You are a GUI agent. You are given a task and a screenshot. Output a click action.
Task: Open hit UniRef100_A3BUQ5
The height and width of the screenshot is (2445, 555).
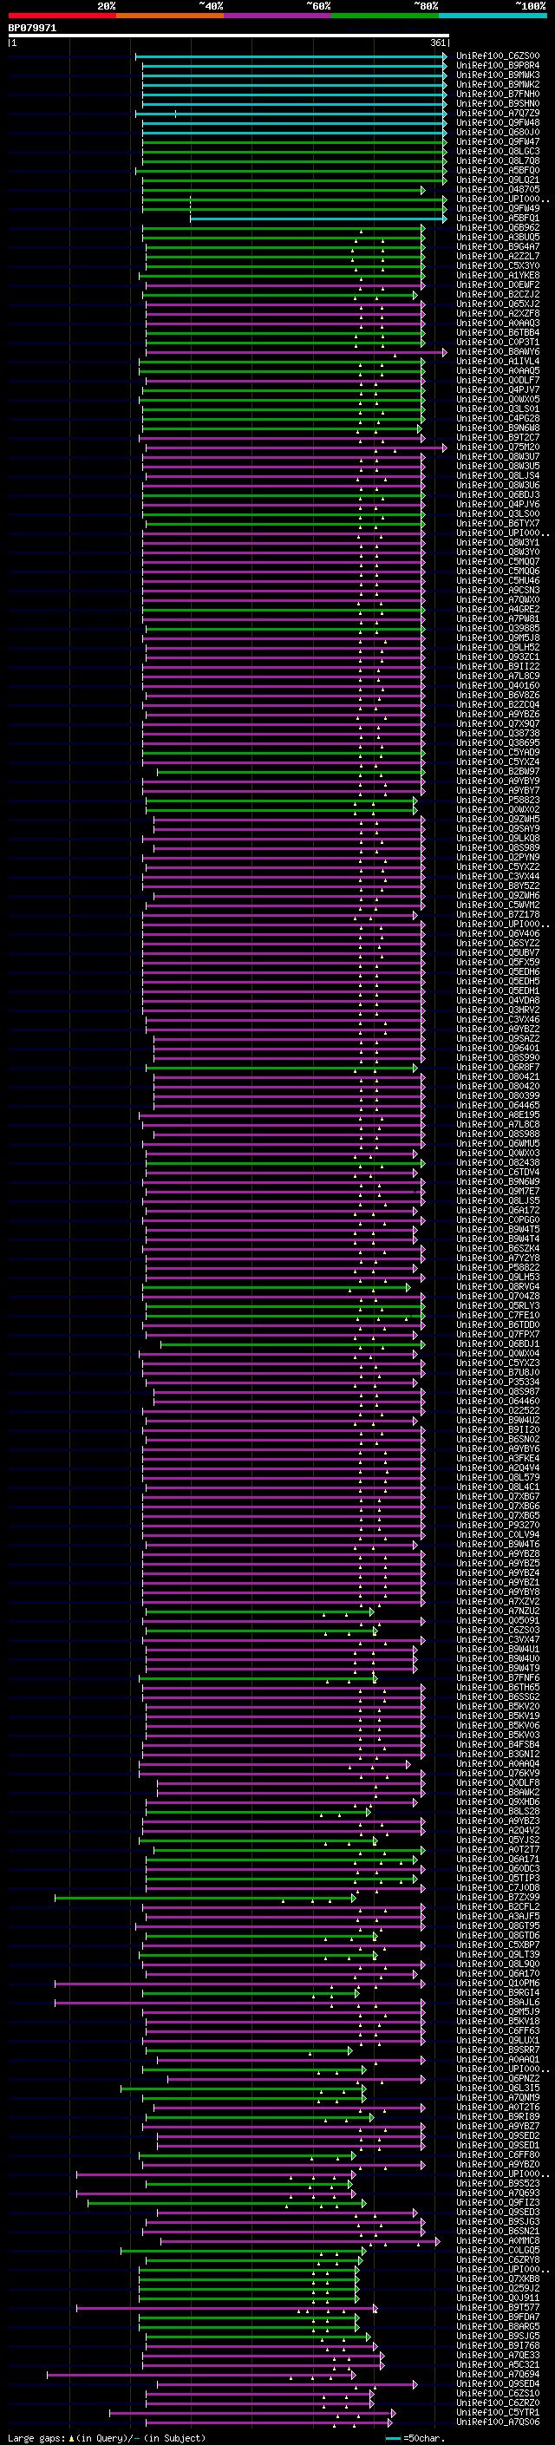pos(498,238)
